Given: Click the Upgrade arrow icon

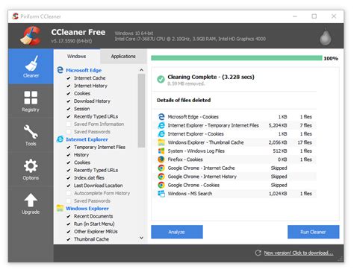Looking at the screenshot, I should [x=31, y=200].
